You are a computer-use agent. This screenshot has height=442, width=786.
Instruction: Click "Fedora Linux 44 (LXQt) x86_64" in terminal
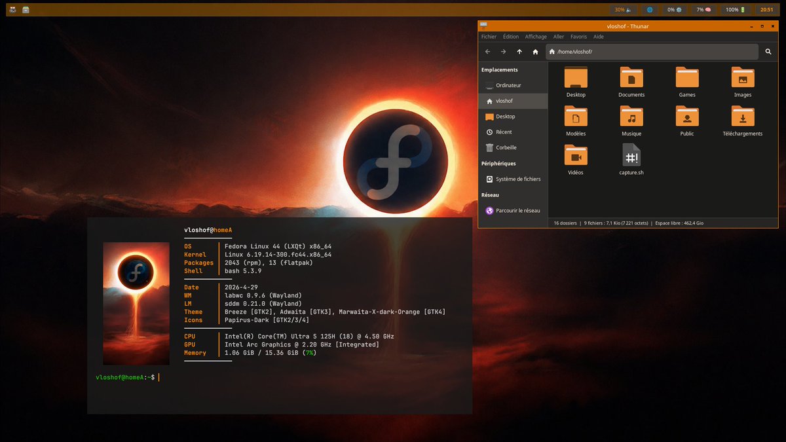(x=278, y=246)
